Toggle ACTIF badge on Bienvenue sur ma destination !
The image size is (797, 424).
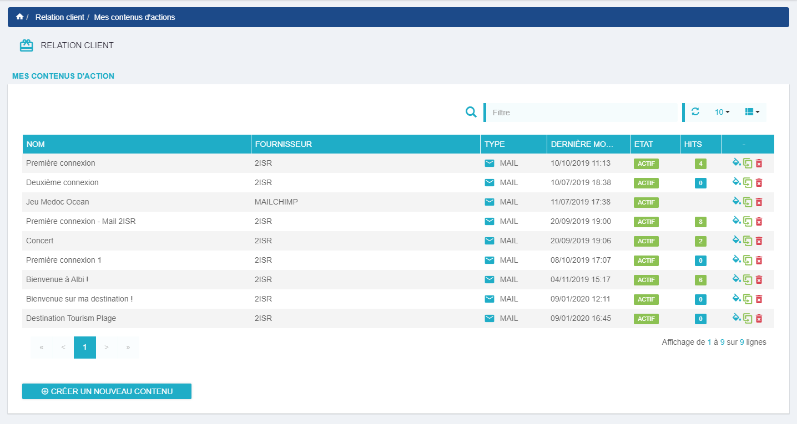pos(646,299)
